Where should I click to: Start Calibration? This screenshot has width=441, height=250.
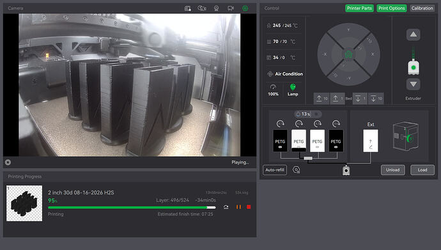tap(422, 8)
